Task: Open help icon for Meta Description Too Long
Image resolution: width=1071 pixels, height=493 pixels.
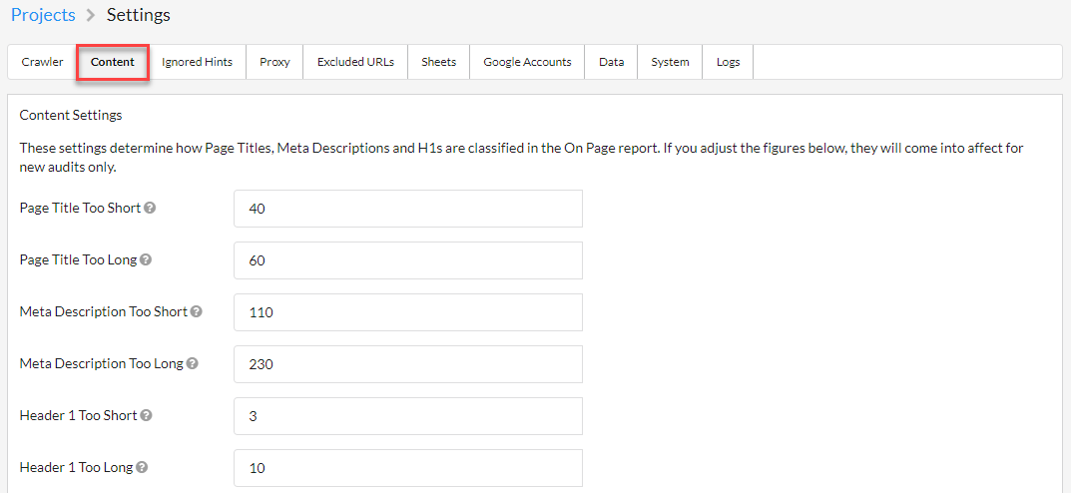Action: tap(193, 364)
